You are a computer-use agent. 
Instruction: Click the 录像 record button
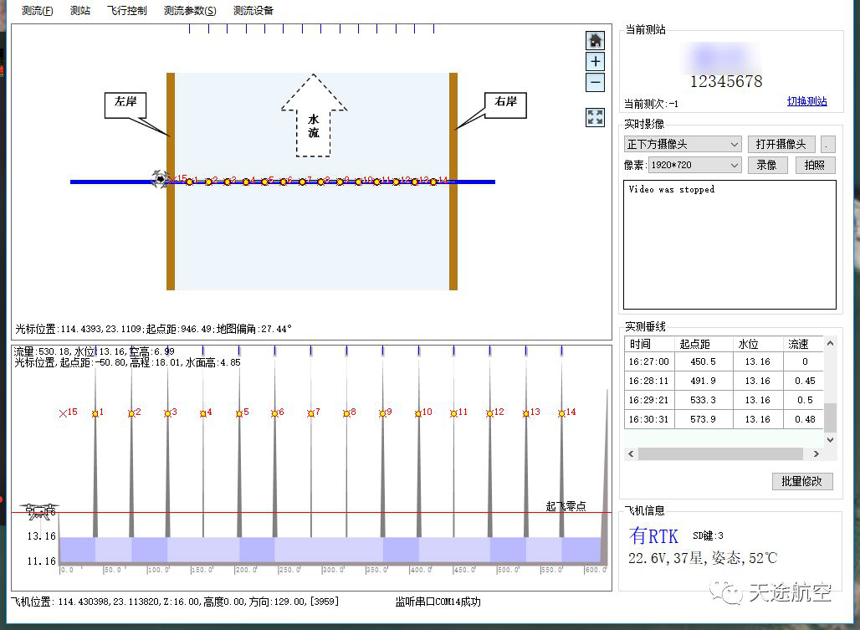[x=767, y=166]
